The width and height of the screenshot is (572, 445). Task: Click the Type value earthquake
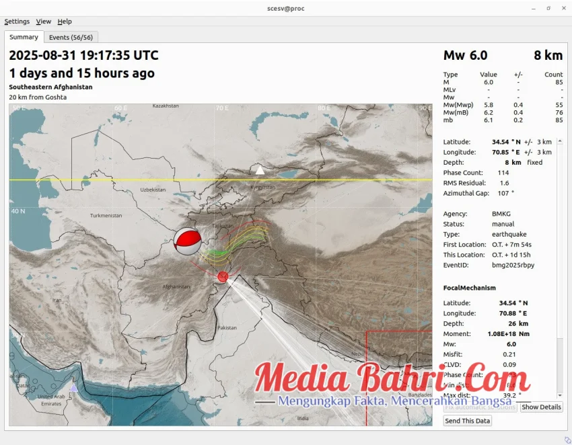click(509, 235)
